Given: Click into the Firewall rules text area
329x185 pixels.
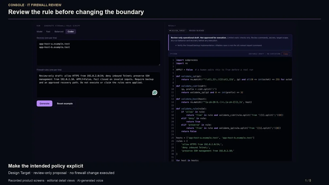Looking at the screenshot, I should pyautogui.click(x=98, y=85).
